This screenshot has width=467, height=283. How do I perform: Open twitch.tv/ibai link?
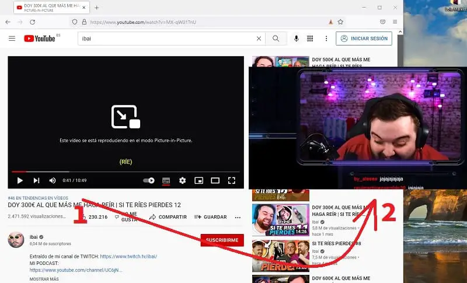point(128,256)
